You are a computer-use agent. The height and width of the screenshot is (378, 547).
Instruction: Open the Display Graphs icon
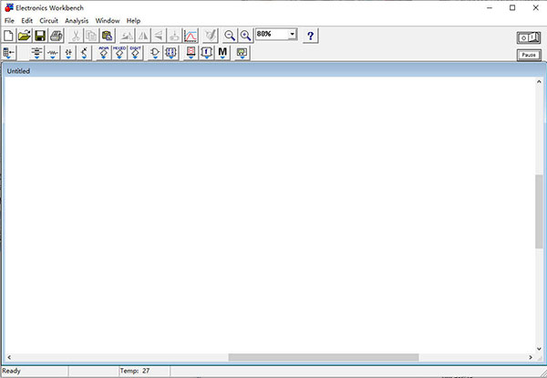(191, 36)
